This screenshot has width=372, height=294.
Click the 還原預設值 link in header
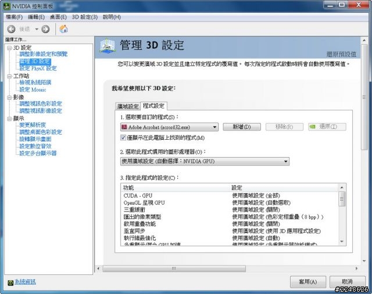click(341, 54)
